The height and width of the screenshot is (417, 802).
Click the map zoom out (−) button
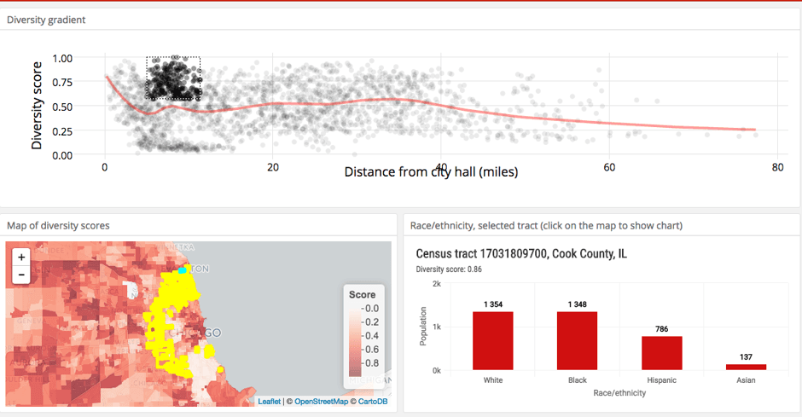(x=21, y=275)
